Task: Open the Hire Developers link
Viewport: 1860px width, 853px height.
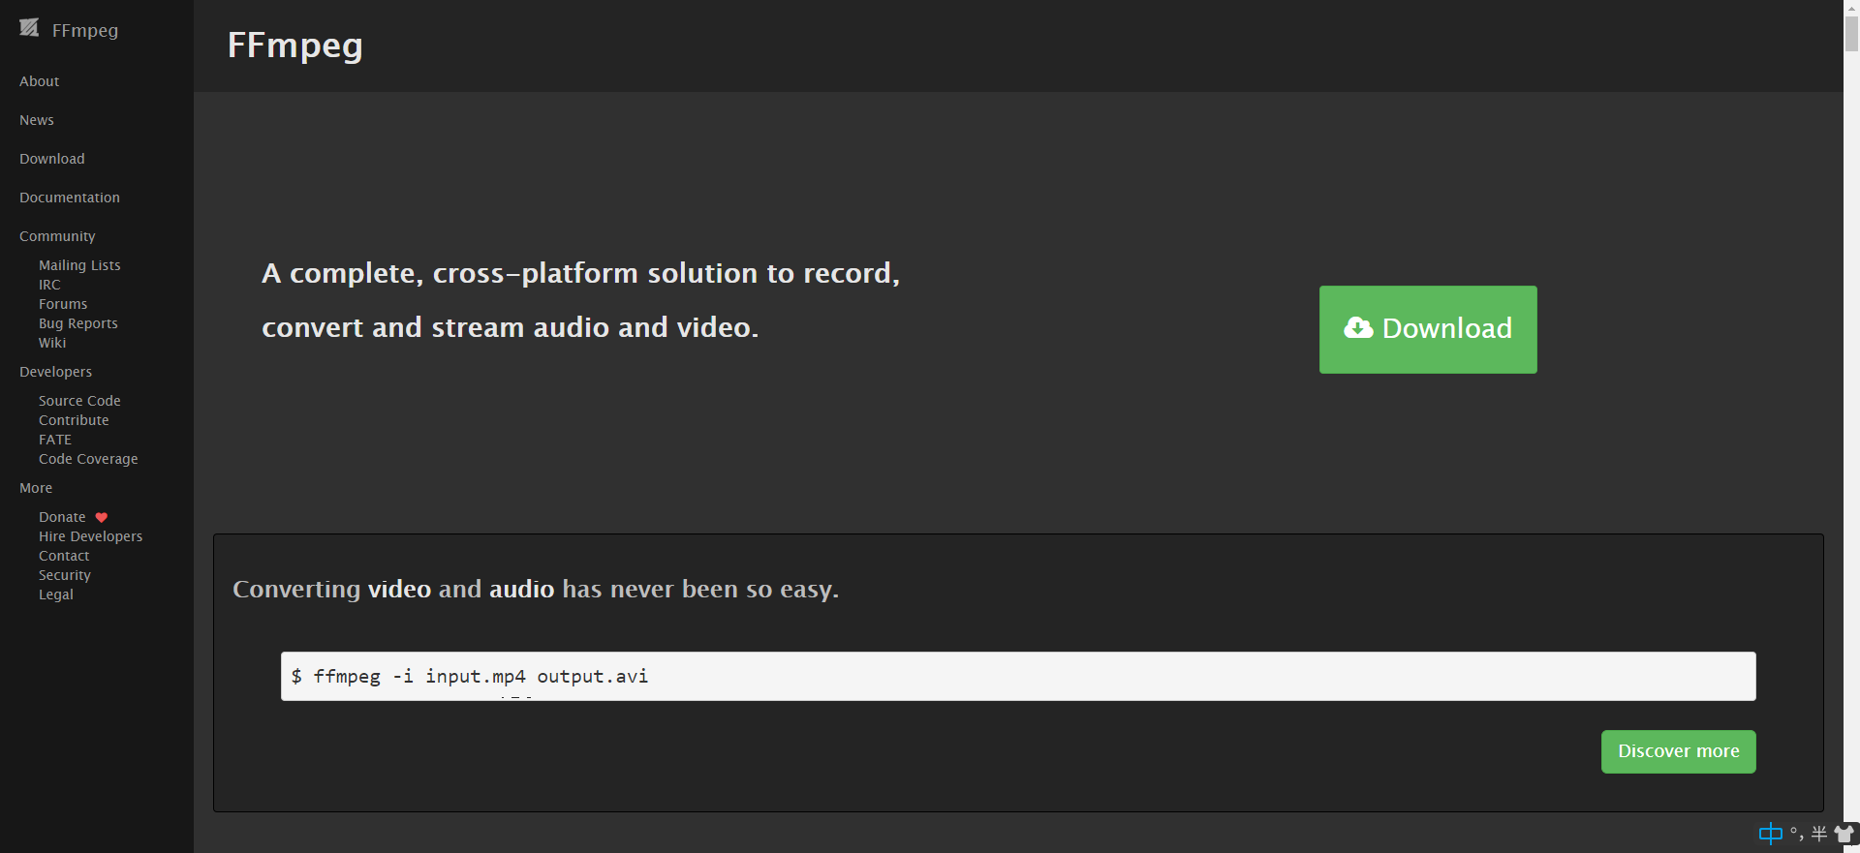Action: pyautogui.click(x=90, y=536)
